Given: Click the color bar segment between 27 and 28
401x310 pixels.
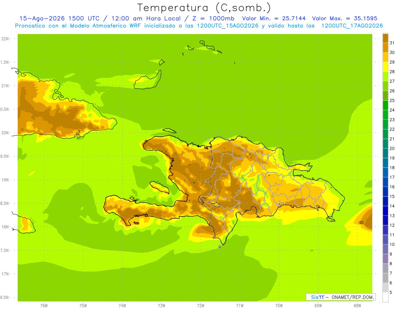Looking at the screenshot, I should point(385,77).
